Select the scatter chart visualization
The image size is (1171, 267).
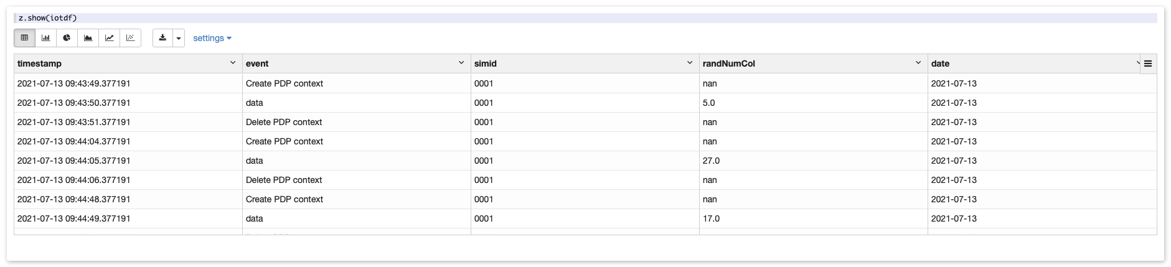(130, 38)
